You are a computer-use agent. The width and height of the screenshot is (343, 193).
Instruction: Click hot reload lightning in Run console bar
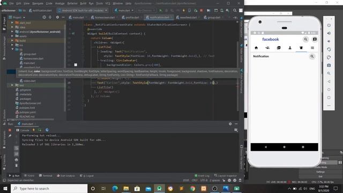(33, 130)
